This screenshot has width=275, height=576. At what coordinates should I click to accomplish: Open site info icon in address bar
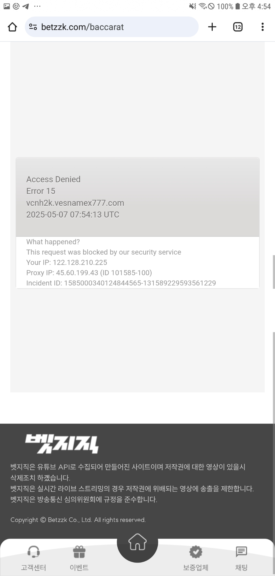click(x=33, y=27)
